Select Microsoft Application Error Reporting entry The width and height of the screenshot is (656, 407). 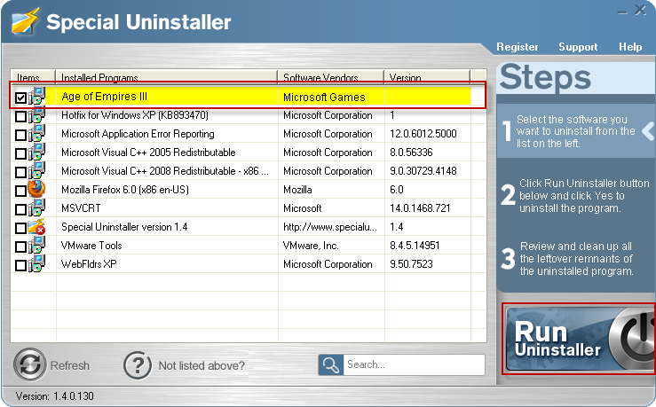tap(138, 134)
